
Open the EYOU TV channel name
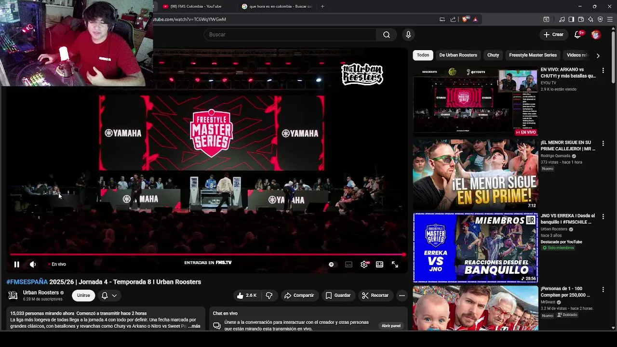click(x=548, y=83)
